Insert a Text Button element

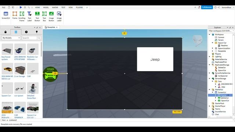click(x=37, y=16)
